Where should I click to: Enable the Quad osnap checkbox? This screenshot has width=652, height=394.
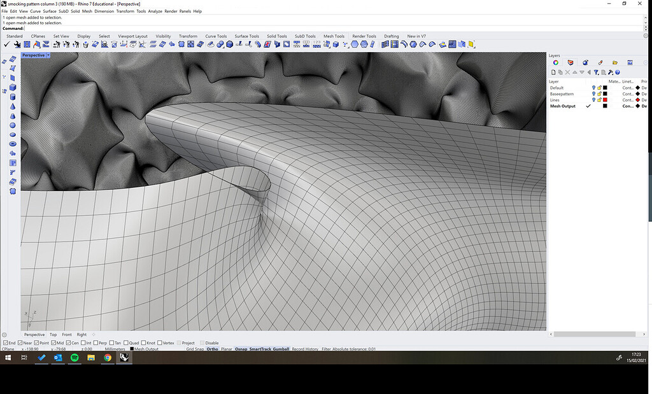coord(126,343)
